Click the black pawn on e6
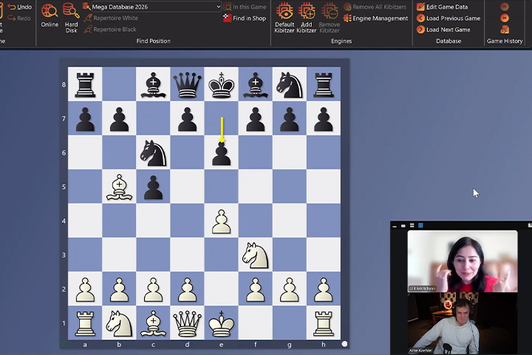 pos(221,154)
